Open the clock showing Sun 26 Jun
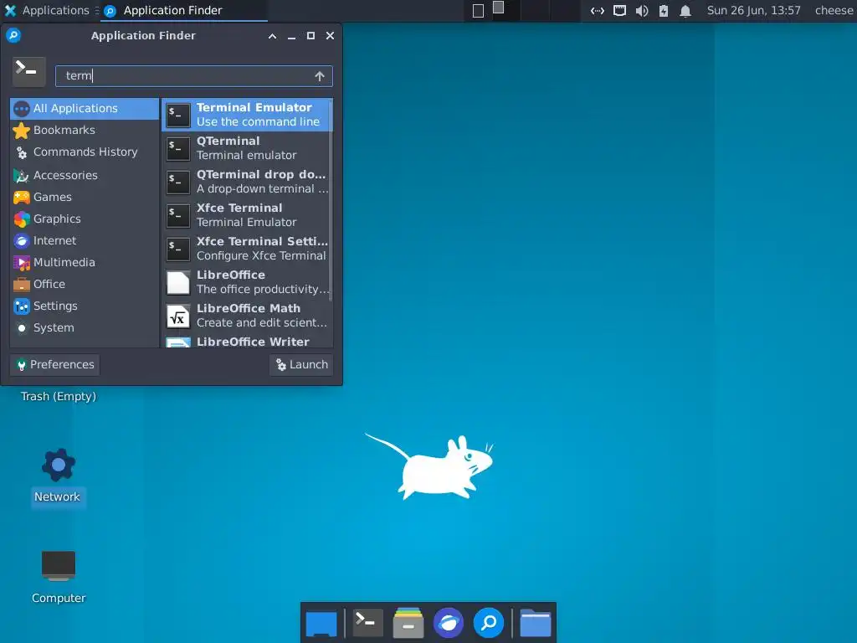 click(x=754, y=10)
